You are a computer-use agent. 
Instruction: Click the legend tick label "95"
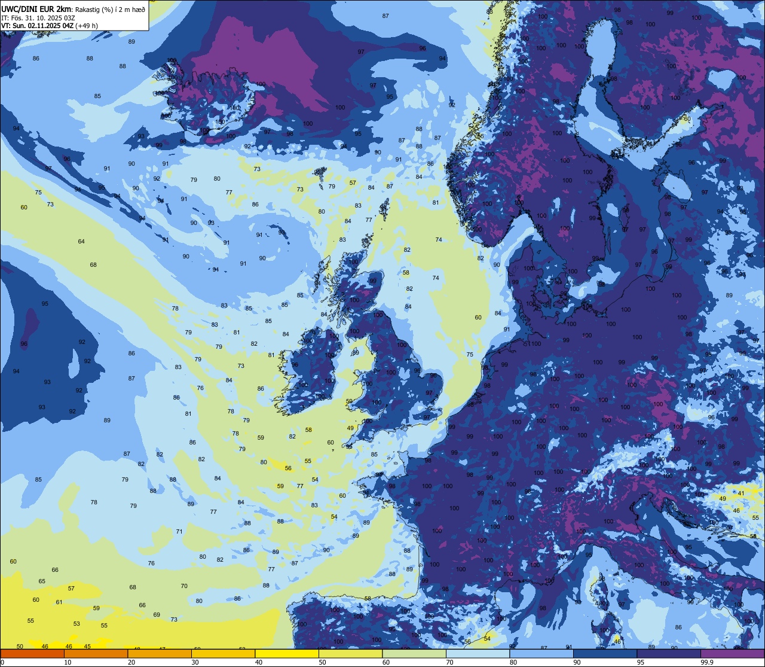point(641,662)
